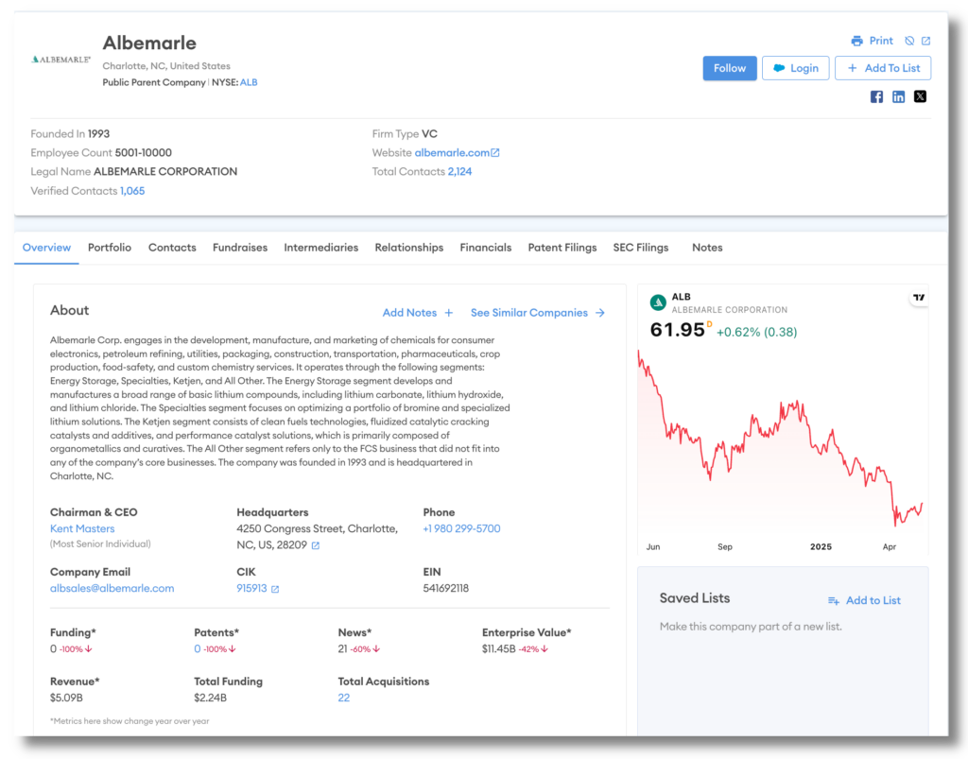The width and height of the screenshot is (968, 759).
Task: Switch to the Notes tab
Action: [707, 248]
